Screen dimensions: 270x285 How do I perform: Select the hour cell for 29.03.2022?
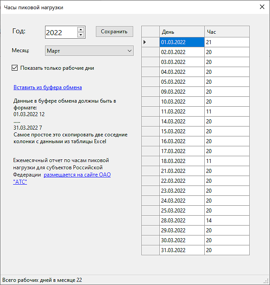227,231
